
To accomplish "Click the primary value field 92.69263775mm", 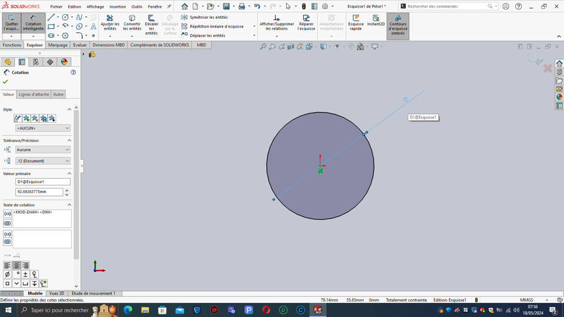I will (39, 192).
